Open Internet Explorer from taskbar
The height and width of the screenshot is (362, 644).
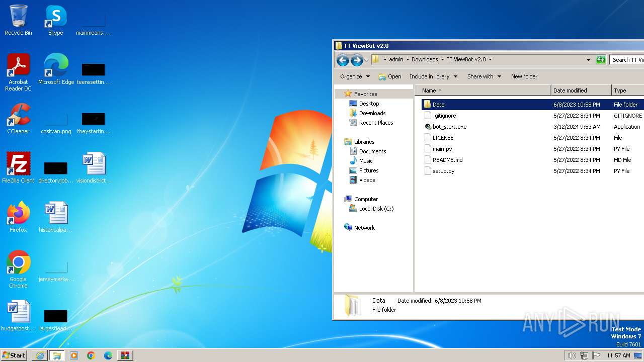40,355
